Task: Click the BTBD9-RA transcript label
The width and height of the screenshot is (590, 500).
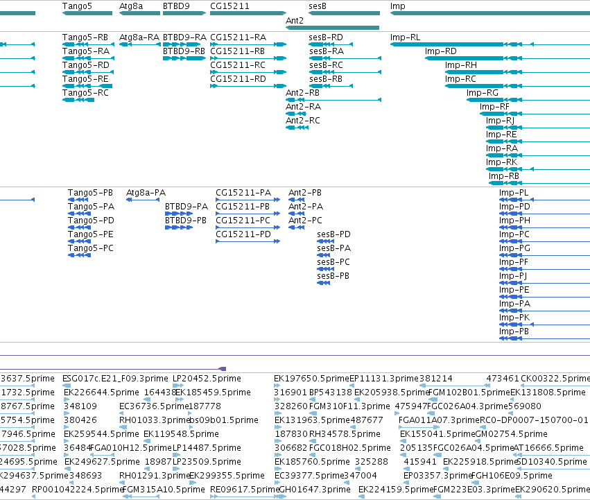Action: click(184, 37)
